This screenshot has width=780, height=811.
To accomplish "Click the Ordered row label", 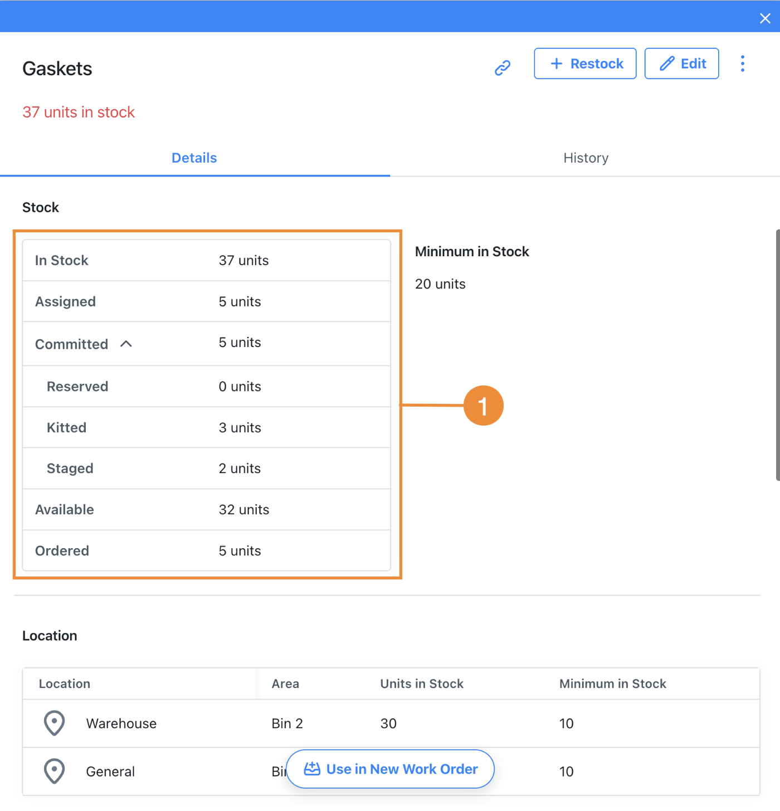I will coord(62,551).
